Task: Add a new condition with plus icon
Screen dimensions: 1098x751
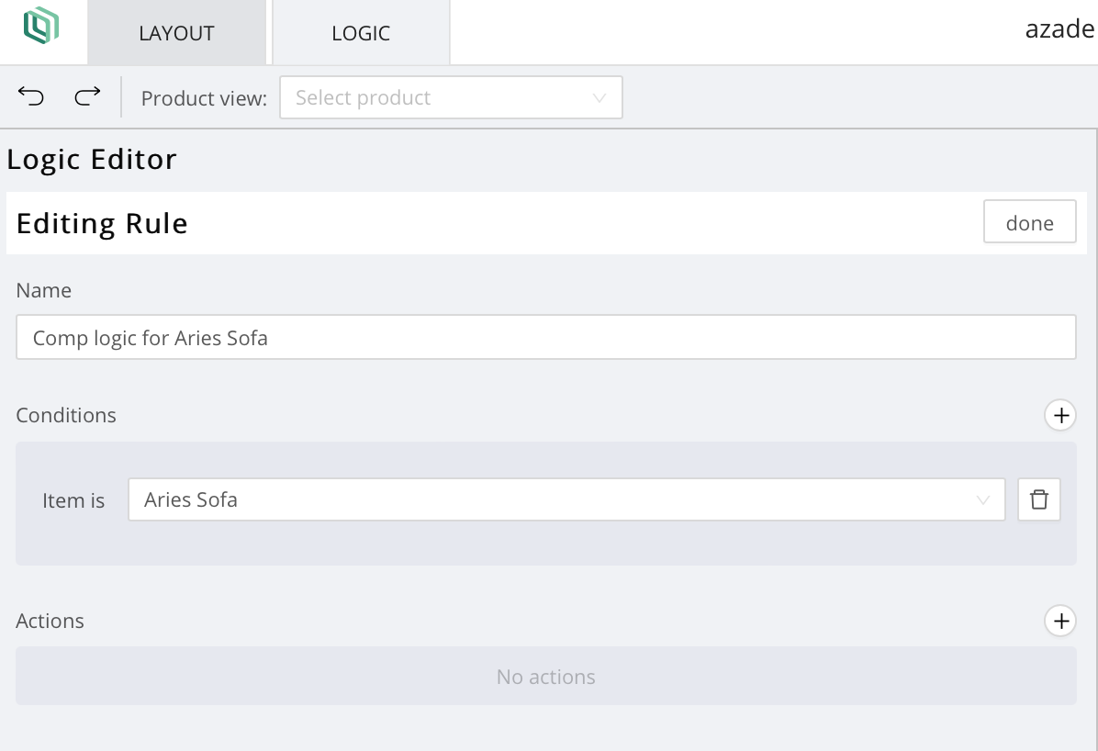Action: [1060, 415]
